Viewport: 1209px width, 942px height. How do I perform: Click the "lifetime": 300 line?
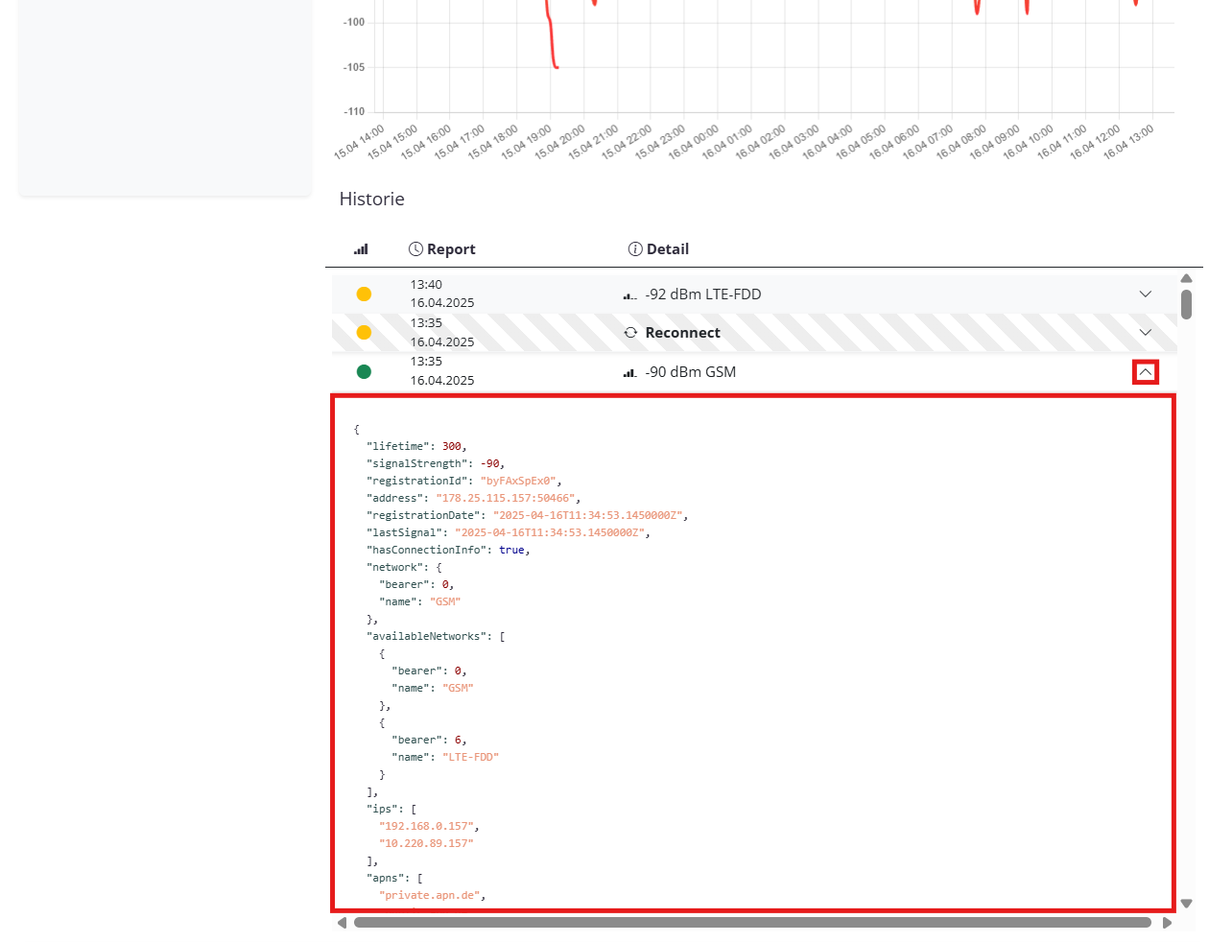click(x=416, y=447)
